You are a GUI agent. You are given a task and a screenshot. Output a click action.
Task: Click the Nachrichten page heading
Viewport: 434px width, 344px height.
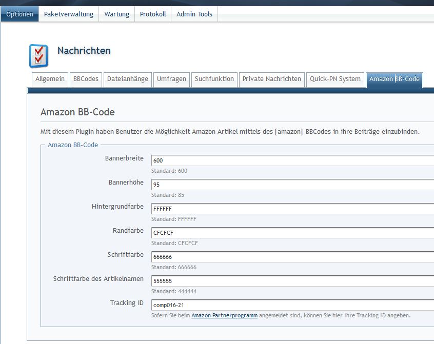pyautogui.click(x=84, y=51)
